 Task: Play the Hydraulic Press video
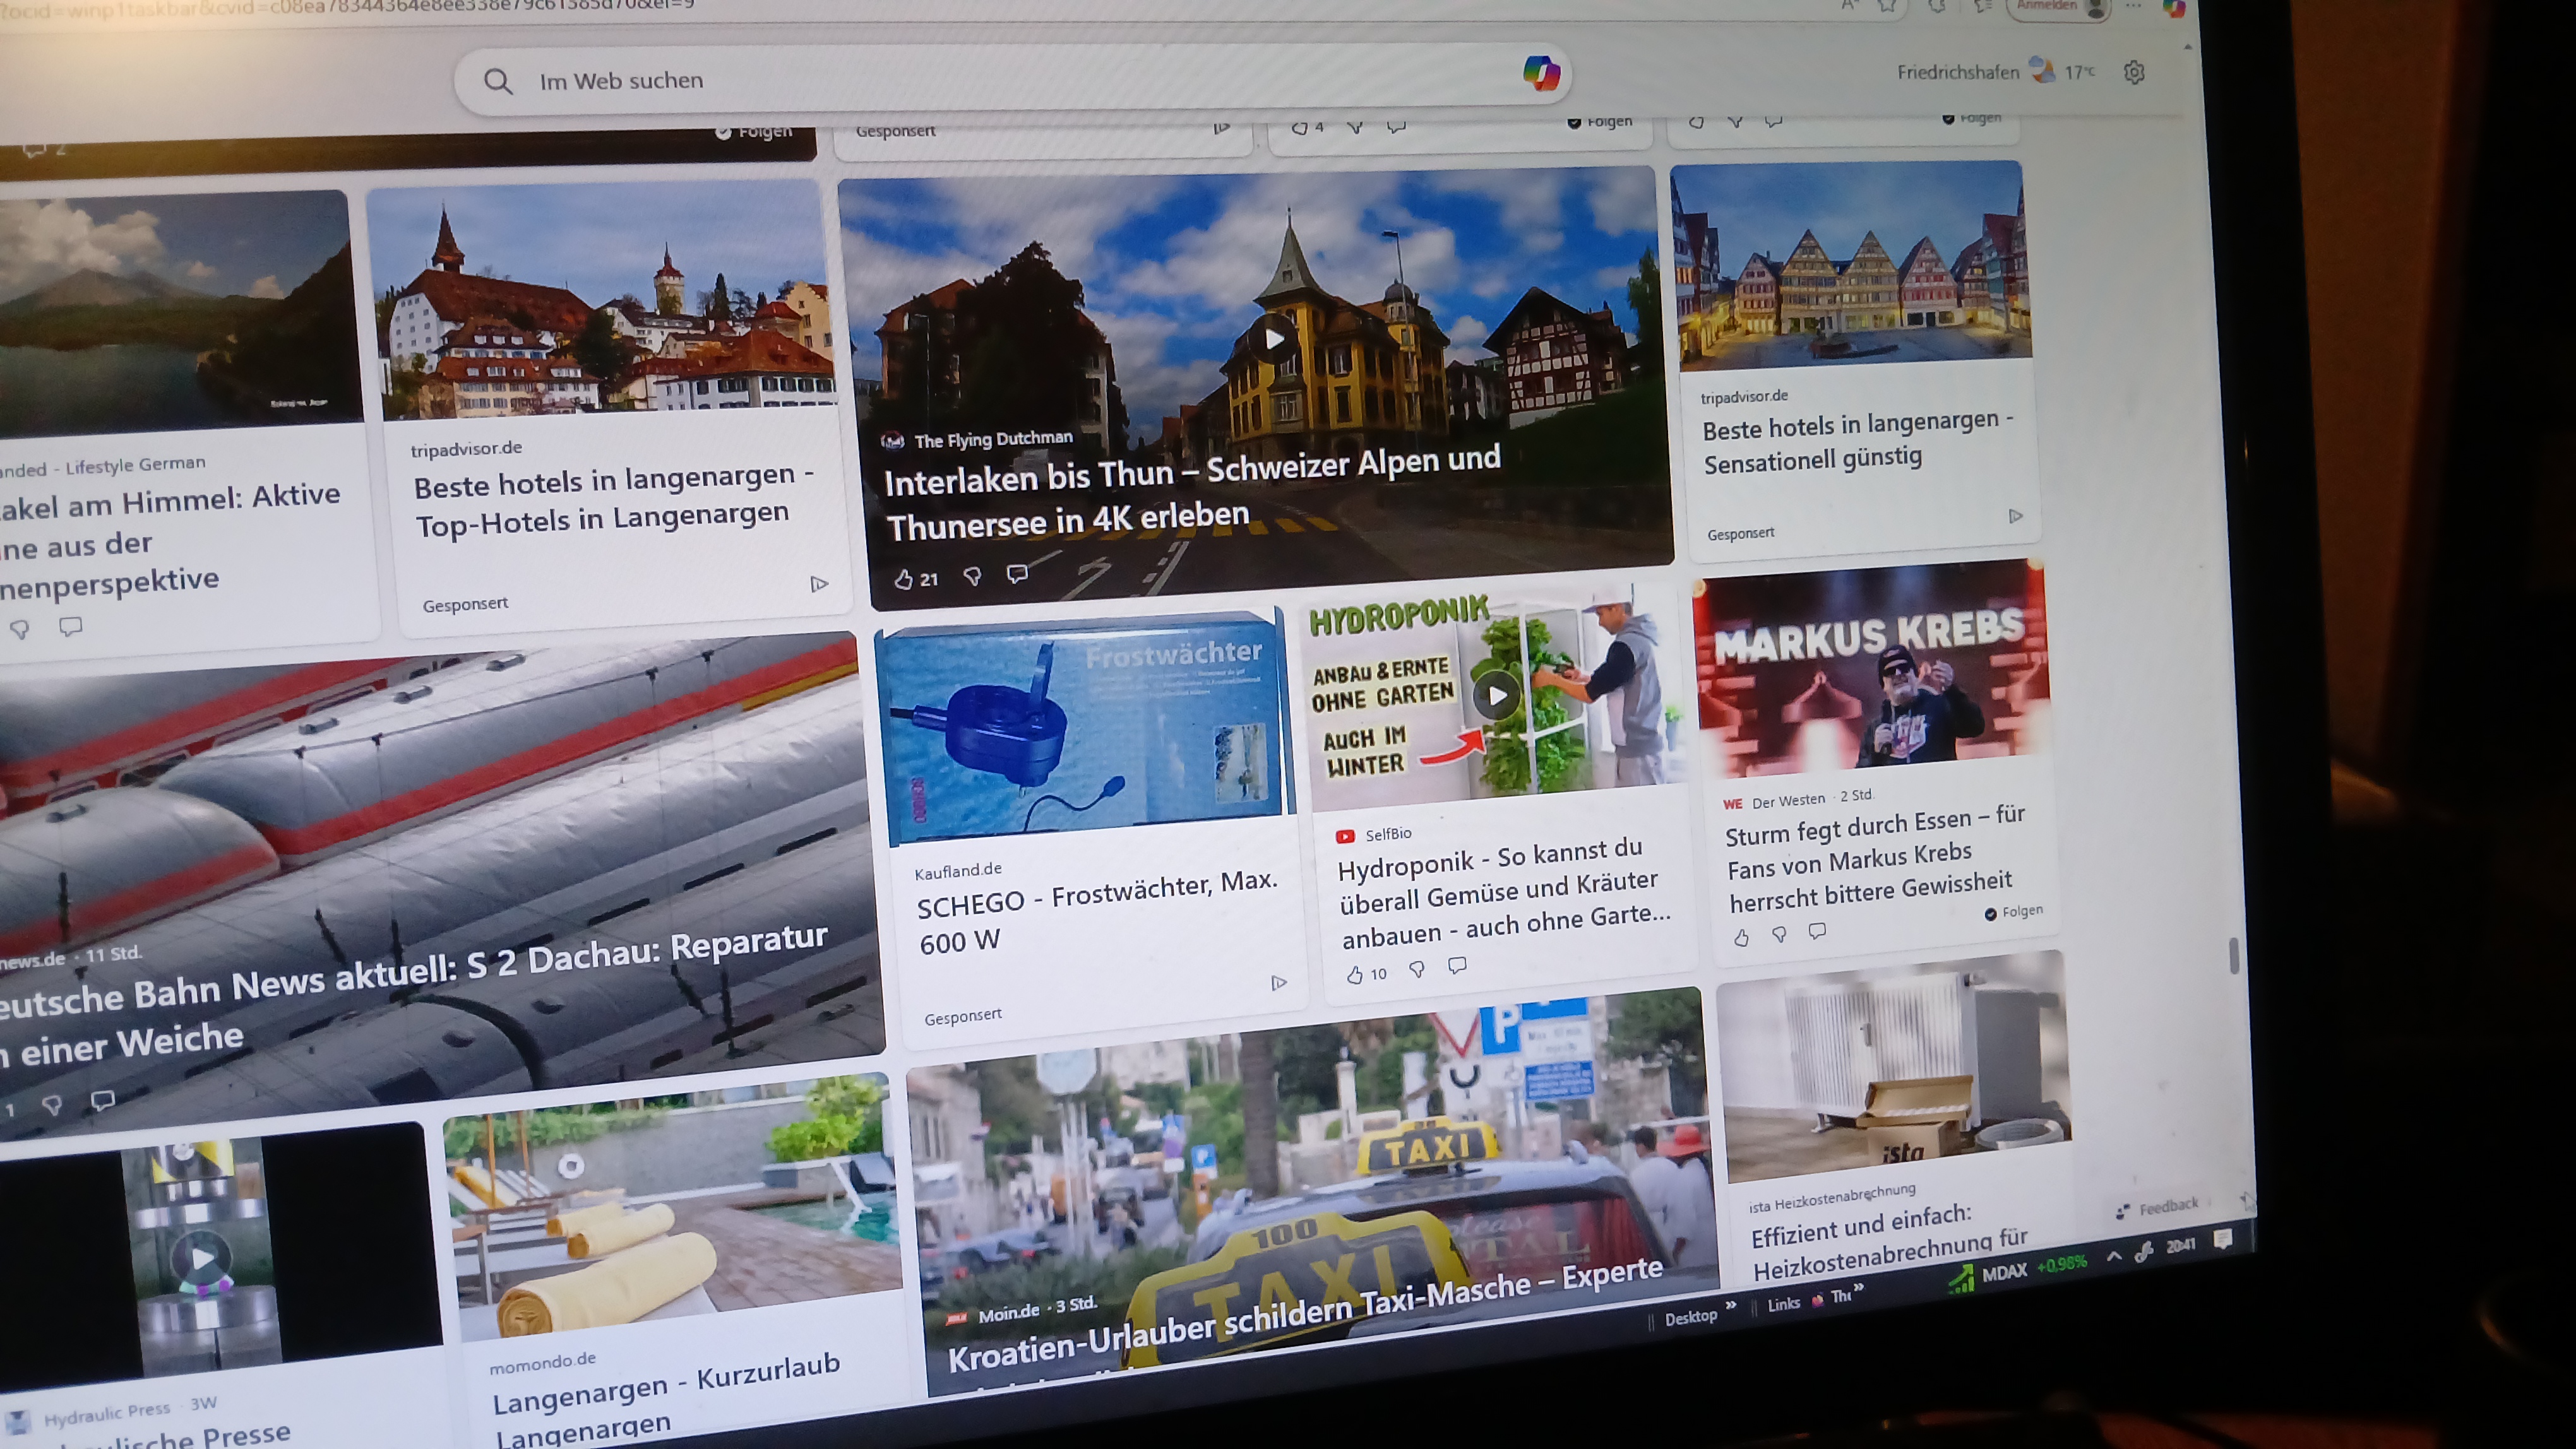tap(202, 1259)
